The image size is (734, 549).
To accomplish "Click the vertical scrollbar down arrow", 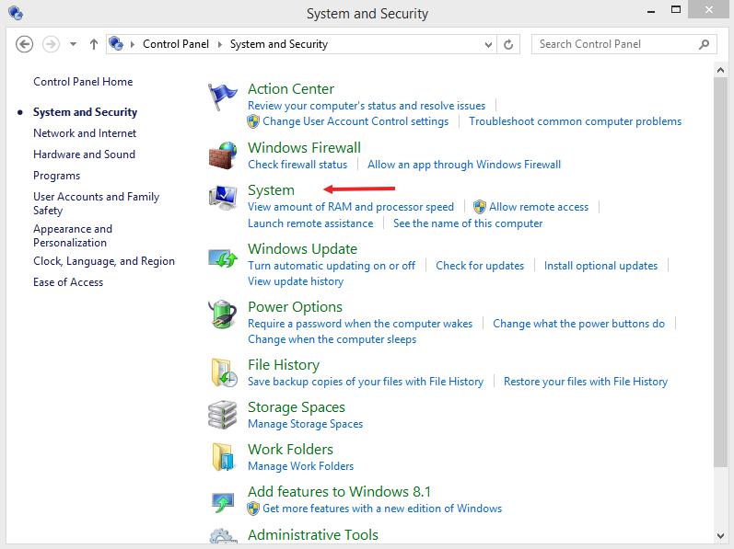I will pyautogui.click(x=720, y=536).
